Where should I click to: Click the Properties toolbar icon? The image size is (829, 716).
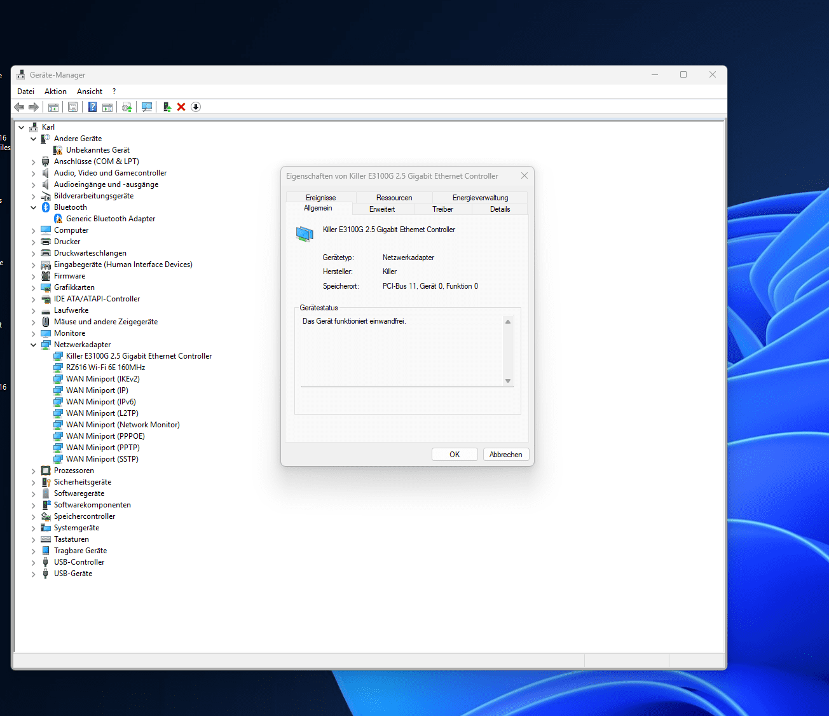[x=72, y=107]
